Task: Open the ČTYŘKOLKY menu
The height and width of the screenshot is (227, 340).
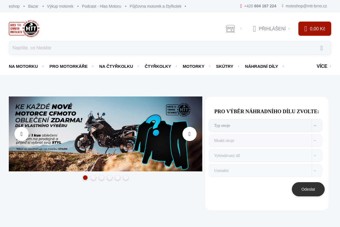Action: [x=158, y=66]
